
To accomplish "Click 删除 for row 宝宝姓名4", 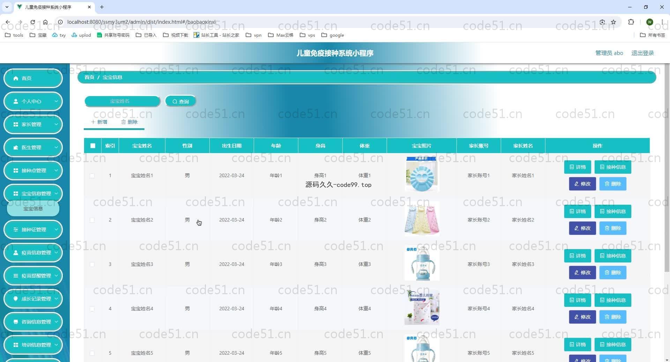I will coord(613,317).
